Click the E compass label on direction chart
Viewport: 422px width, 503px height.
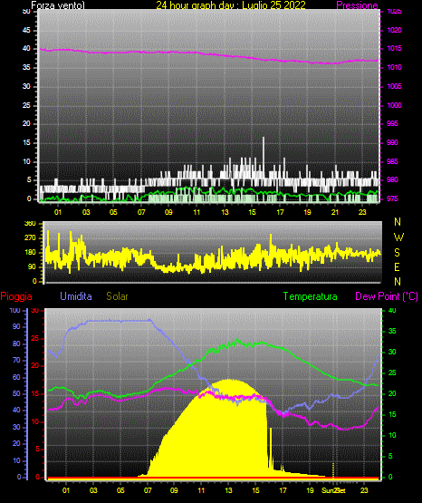coord(397,266)
